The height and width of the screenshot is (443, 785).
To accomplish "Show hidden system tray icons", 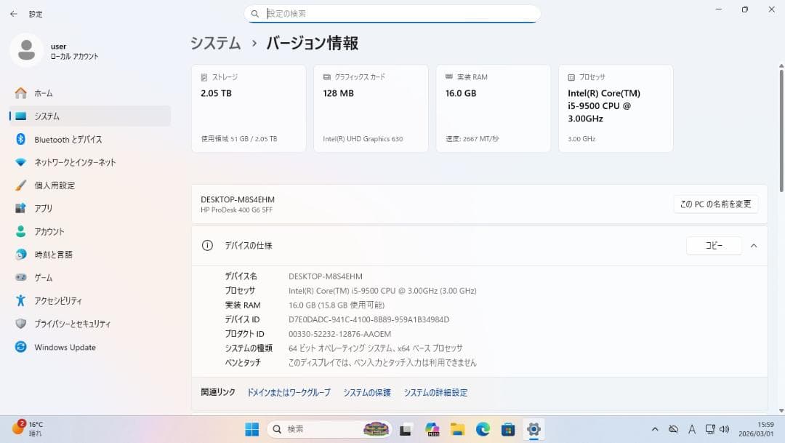I will 655,429.
